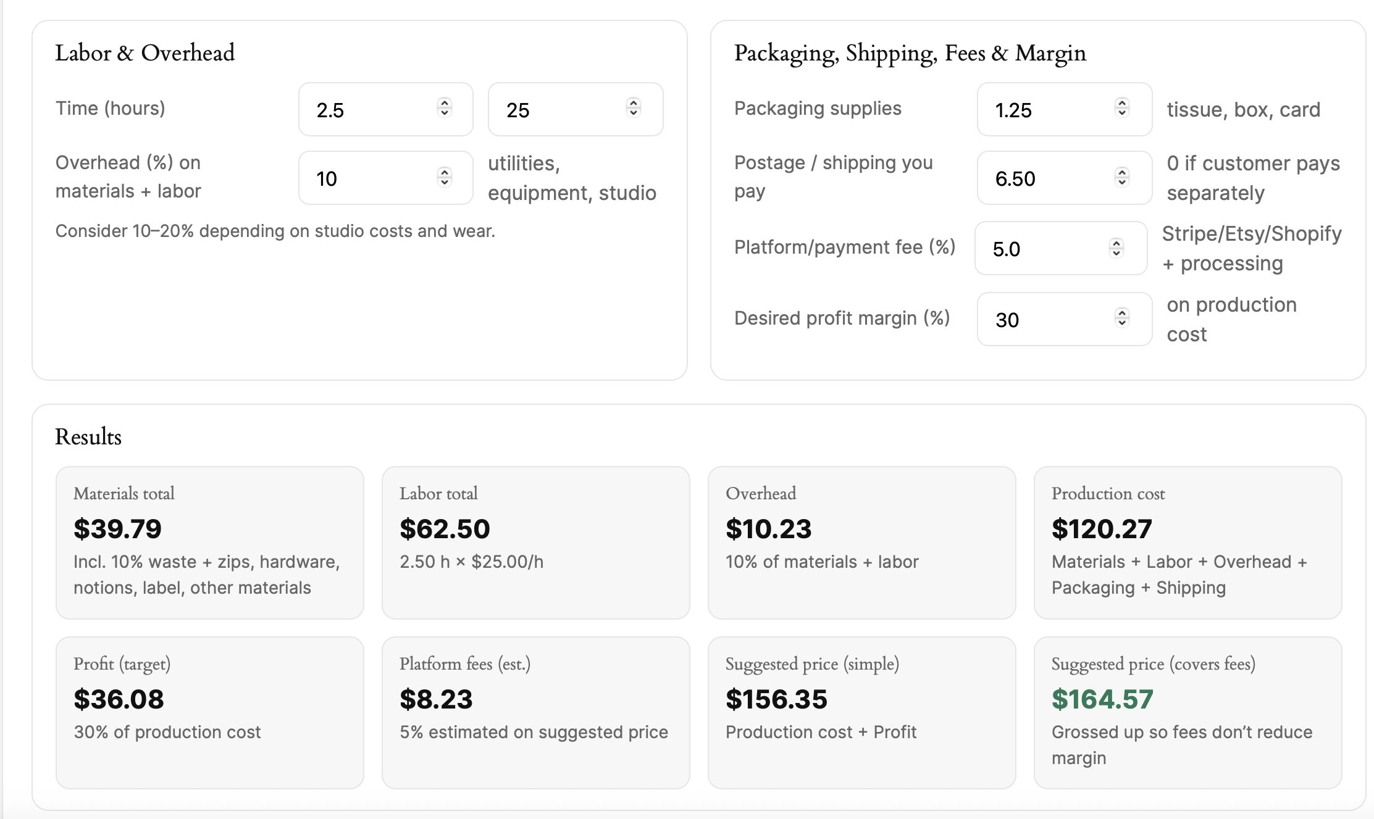
Task: Click the Time hours stepper arrows
Action: (x=445, y=108)
